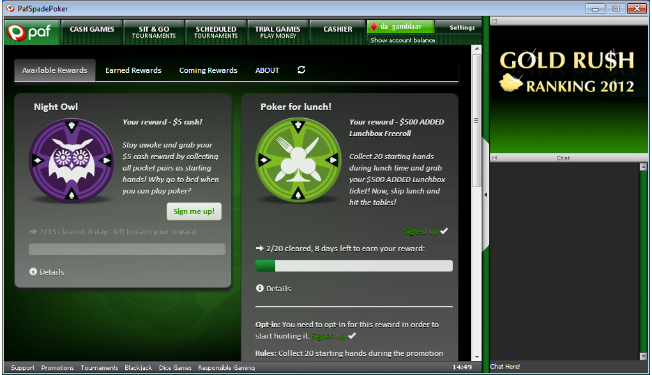
Task: Open the Dice Games link
Action: (175, 367)
